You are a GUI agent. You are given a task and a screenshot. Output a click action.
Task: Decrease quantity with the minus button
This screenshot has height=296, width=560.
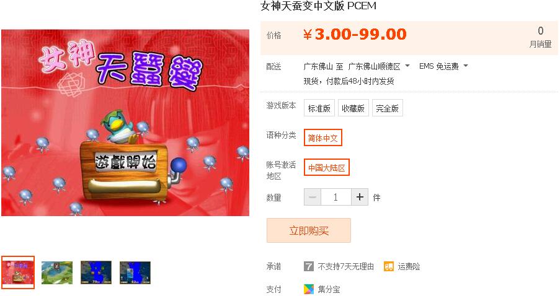[313, 197]
